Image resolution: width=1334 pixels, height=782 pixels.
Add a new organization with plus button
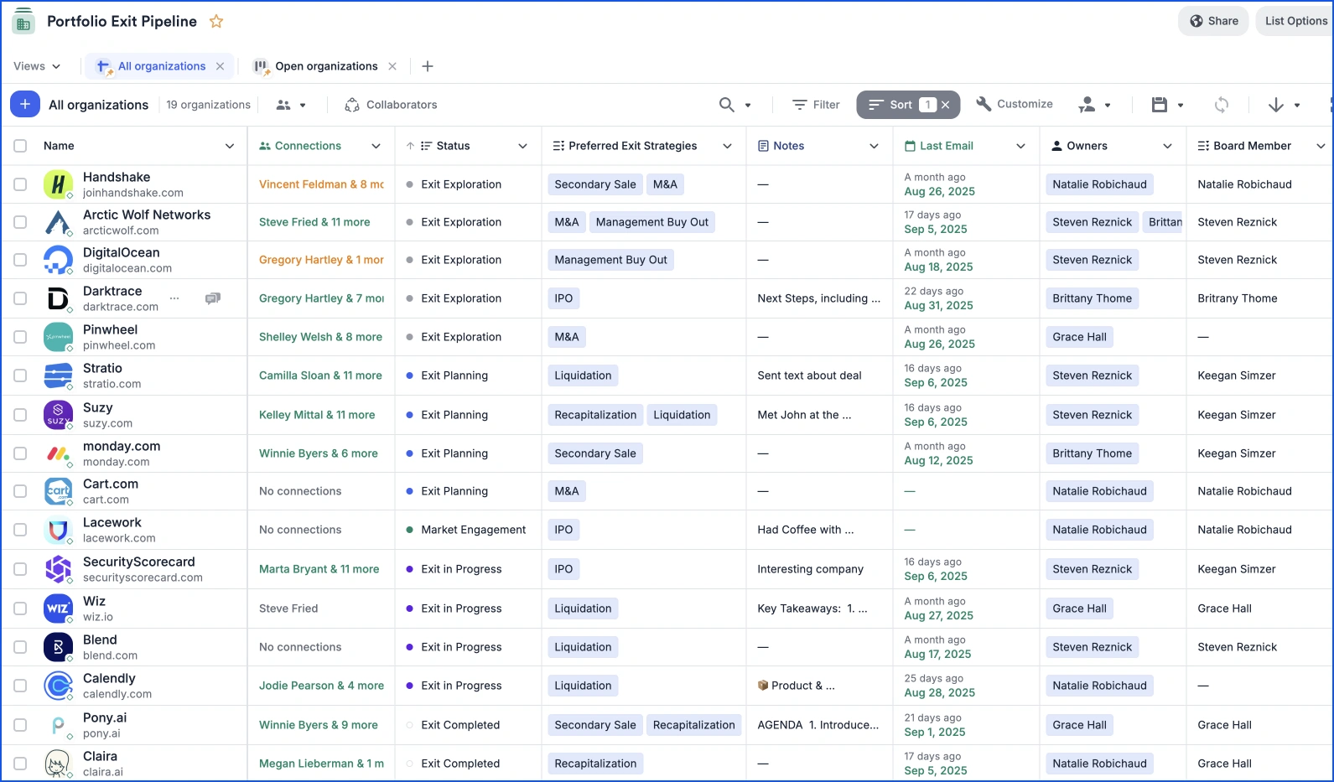coord(25,104)
